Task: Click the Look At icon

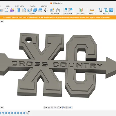Action: pyautogui.click(x=49, y=107)
